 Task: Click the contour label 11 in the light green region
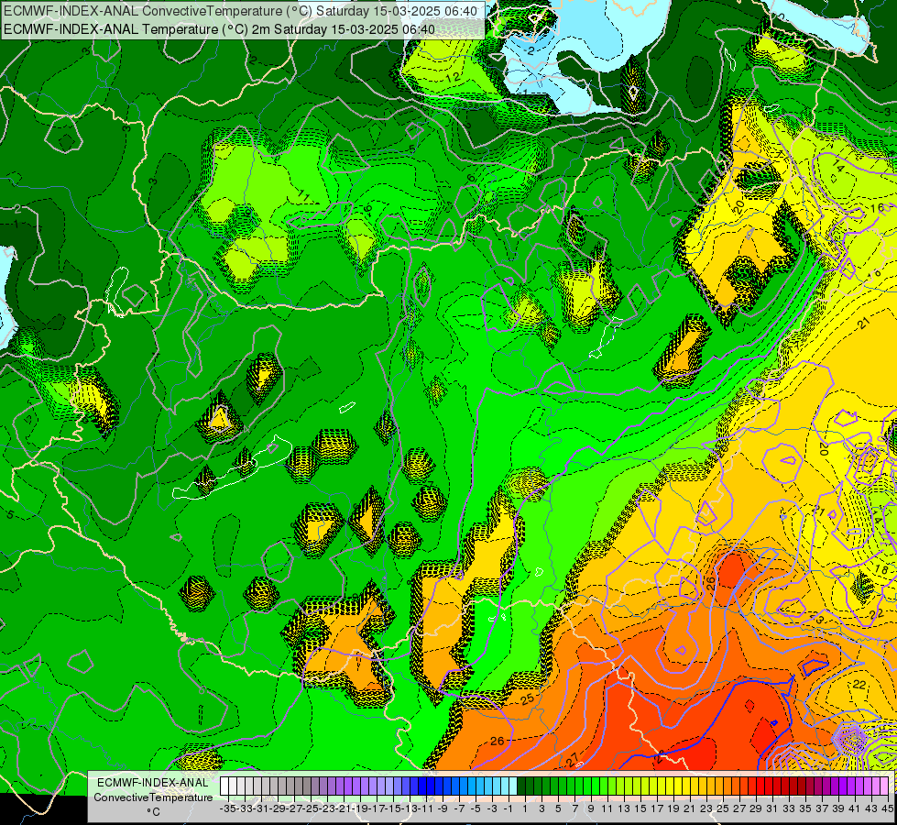(304, 196)
